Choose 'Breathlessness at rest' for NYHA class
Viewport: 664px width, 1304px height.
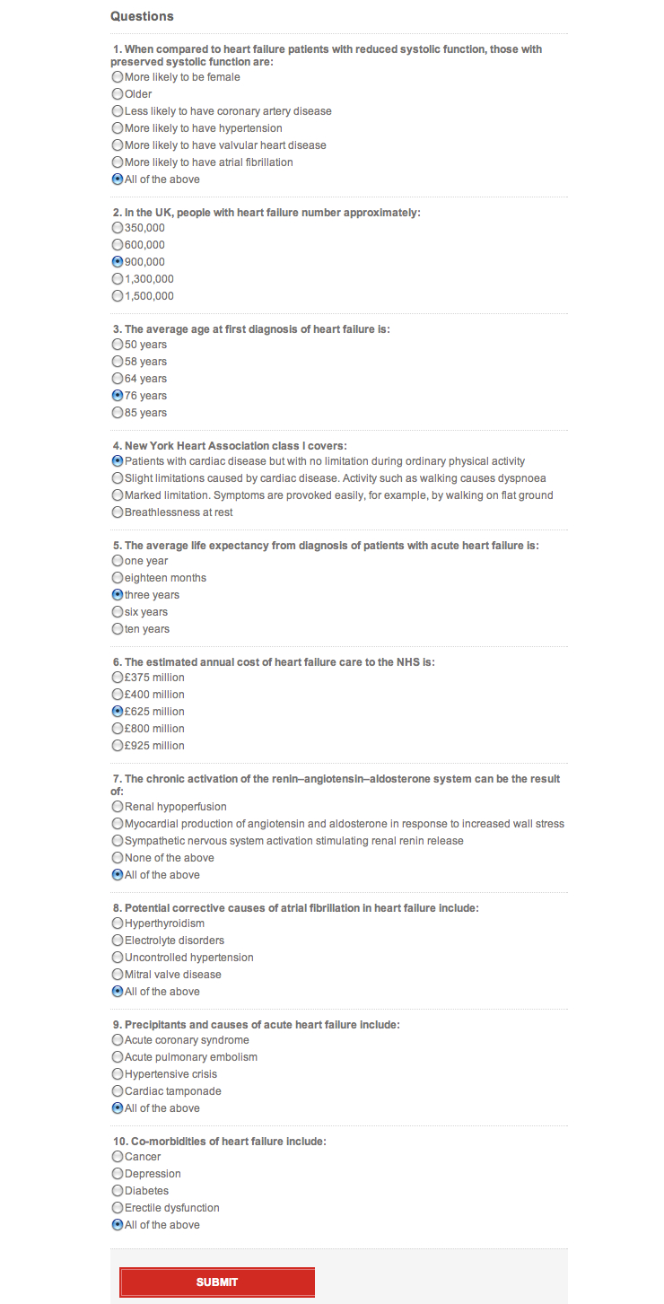[x=118, y=512]
